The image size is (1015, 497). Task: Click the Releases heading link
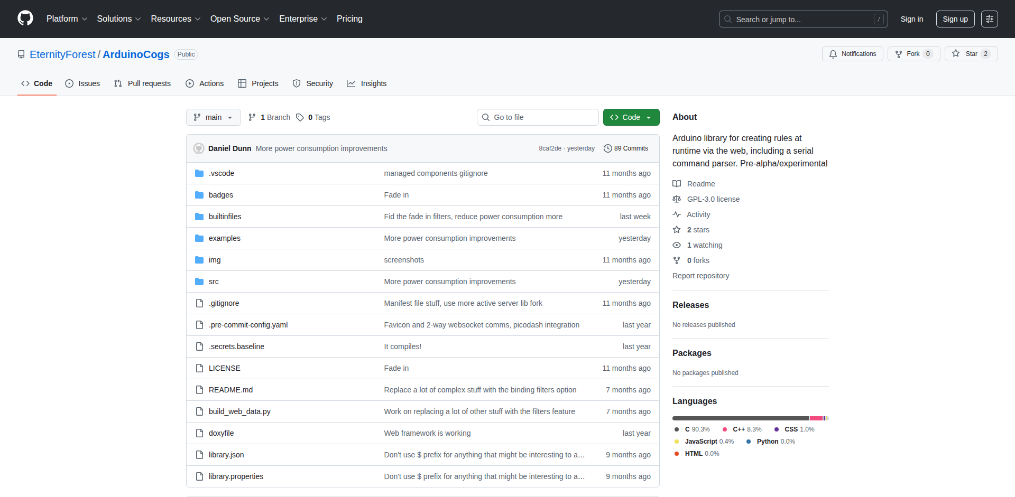coord(690,305)
